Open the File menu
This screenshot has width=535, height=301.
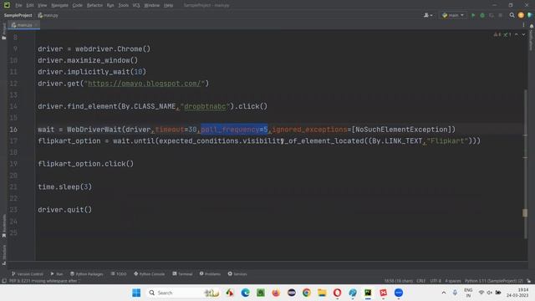pos(18,5)
